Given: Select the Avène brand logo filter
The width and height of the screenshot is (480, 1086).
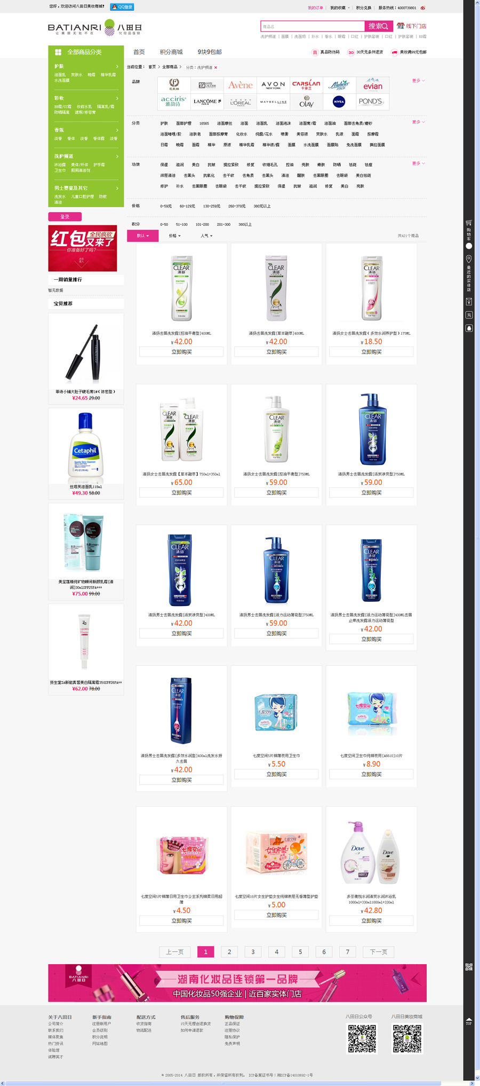Looking at the screenshot, I should (x=241, y=85).
